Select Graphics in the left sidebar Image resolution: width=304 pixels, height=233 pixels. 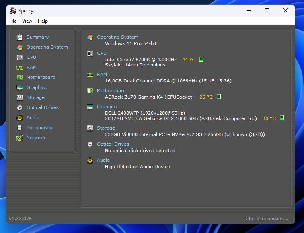[36, 87]
